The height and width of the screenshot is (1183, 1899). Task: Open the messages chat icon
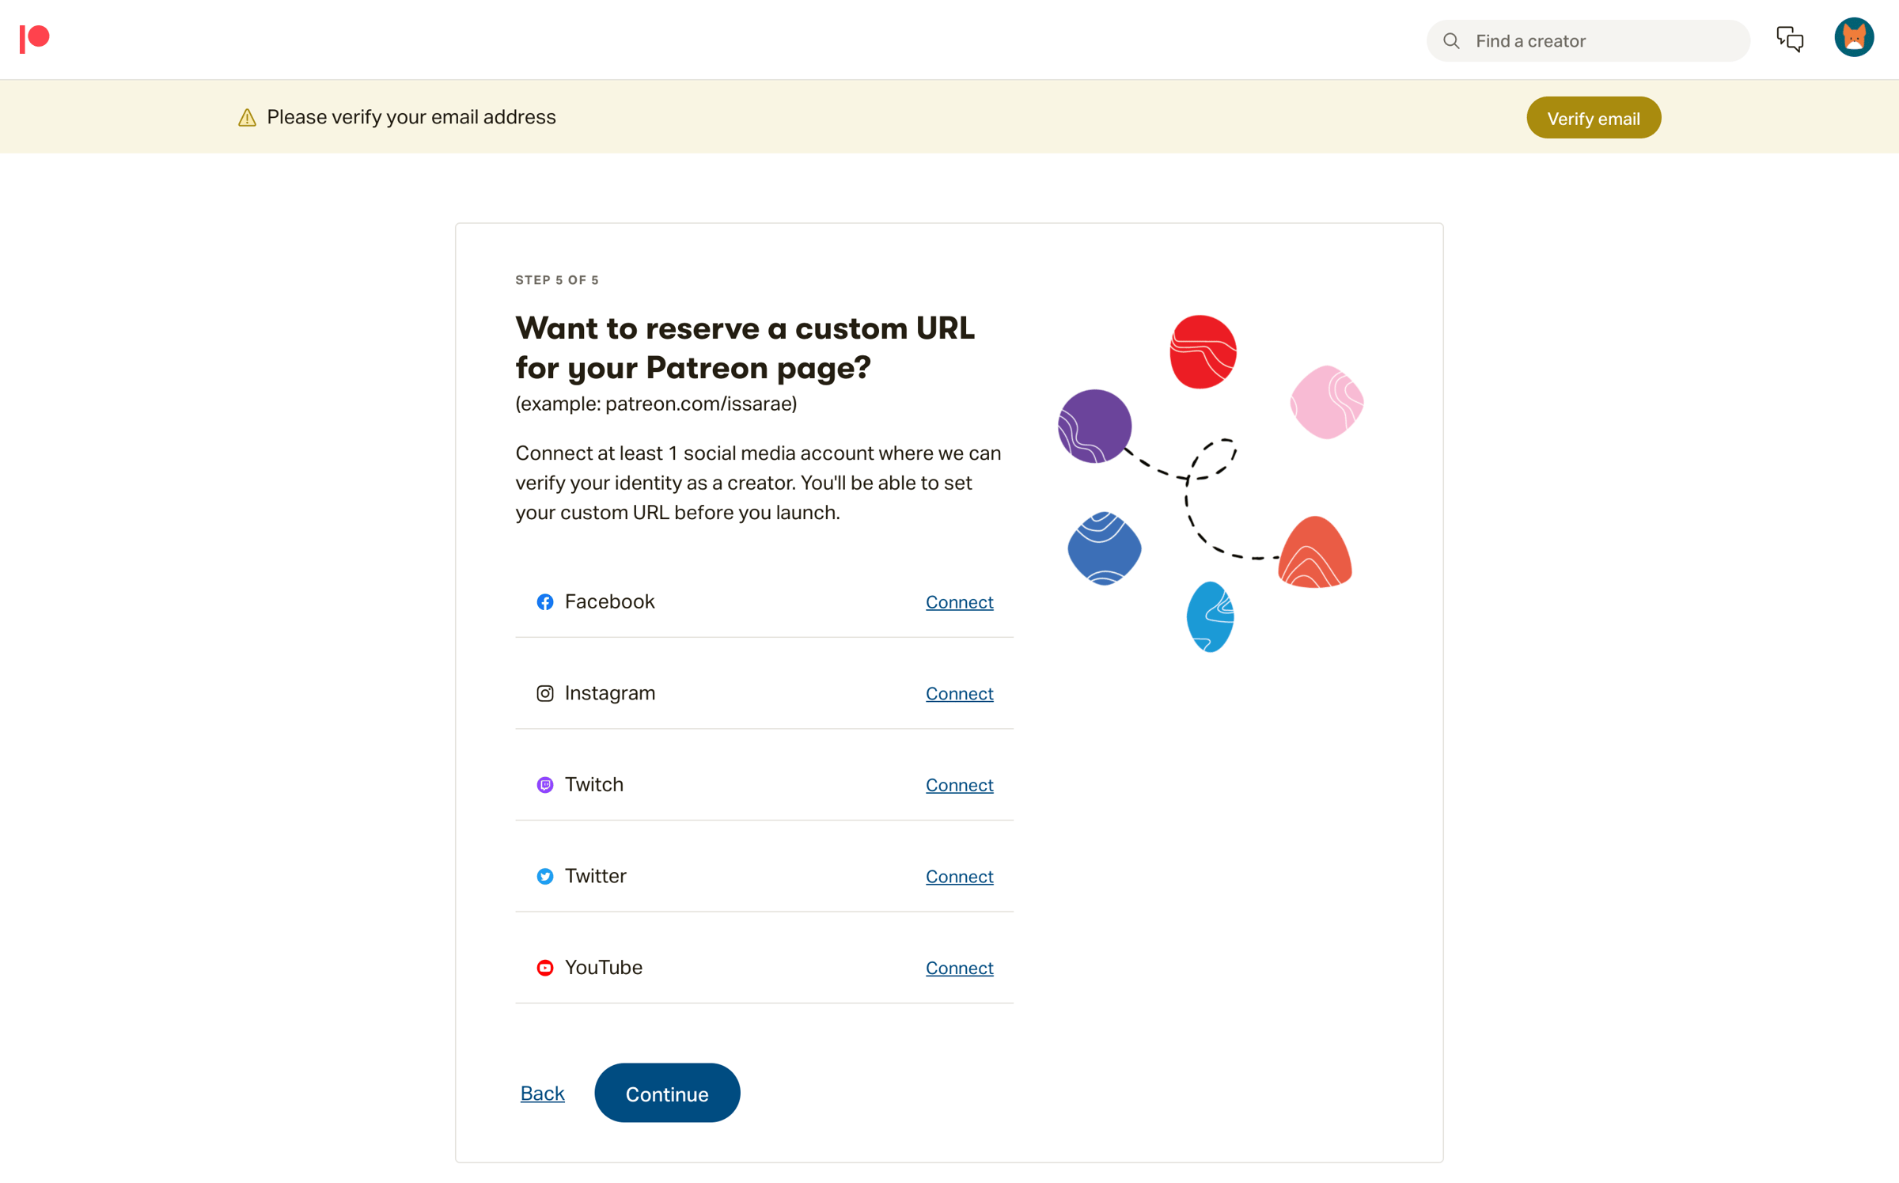[1790, 40]
